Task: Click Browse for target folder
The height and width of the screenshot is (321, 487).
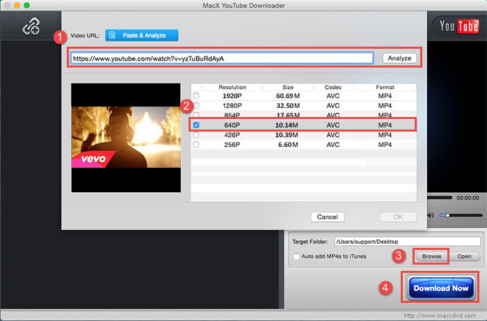Action: point(431,256)
